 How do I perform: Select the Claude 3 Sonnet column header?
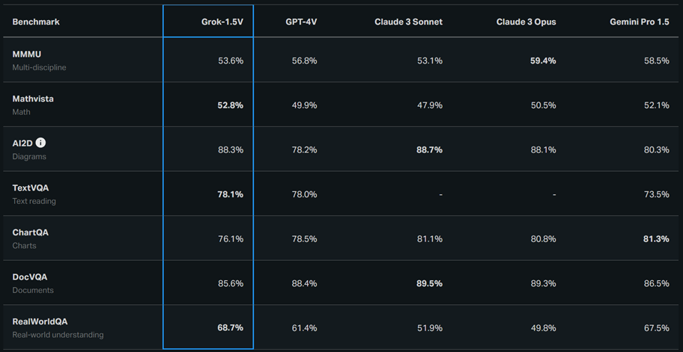click(408, 22)
